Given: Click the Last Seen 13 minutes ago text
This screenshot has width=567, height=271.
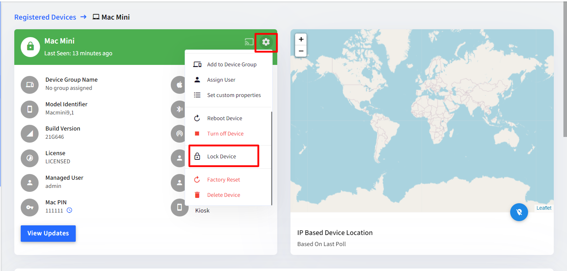Looking at the screenshot, I should pos(78,53).
